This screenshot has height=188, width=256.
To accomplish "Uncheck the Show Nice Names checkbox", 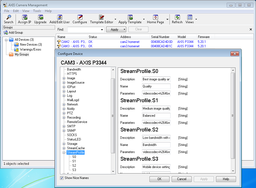I will click(x=62, y=178).
